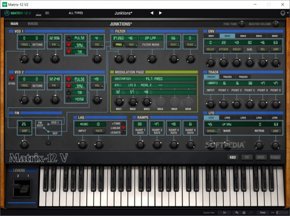The height and width of the screenshot is (216, 290).
Task: Click the ENV delay knob
Action: click(x=210, y=62)
